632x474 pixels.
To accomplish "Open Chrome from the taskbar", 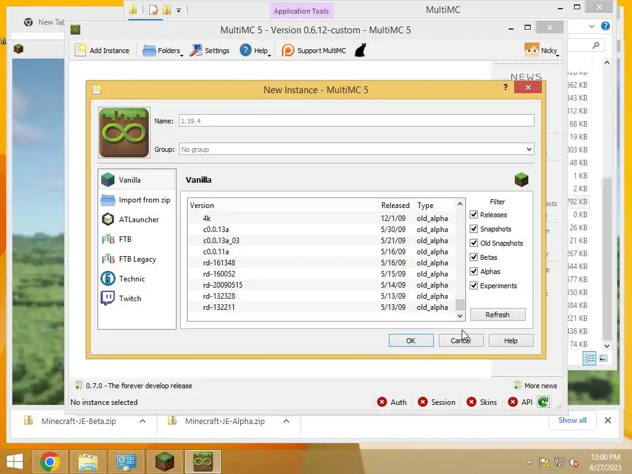I will pyautogui.click(x=50, y=462).
